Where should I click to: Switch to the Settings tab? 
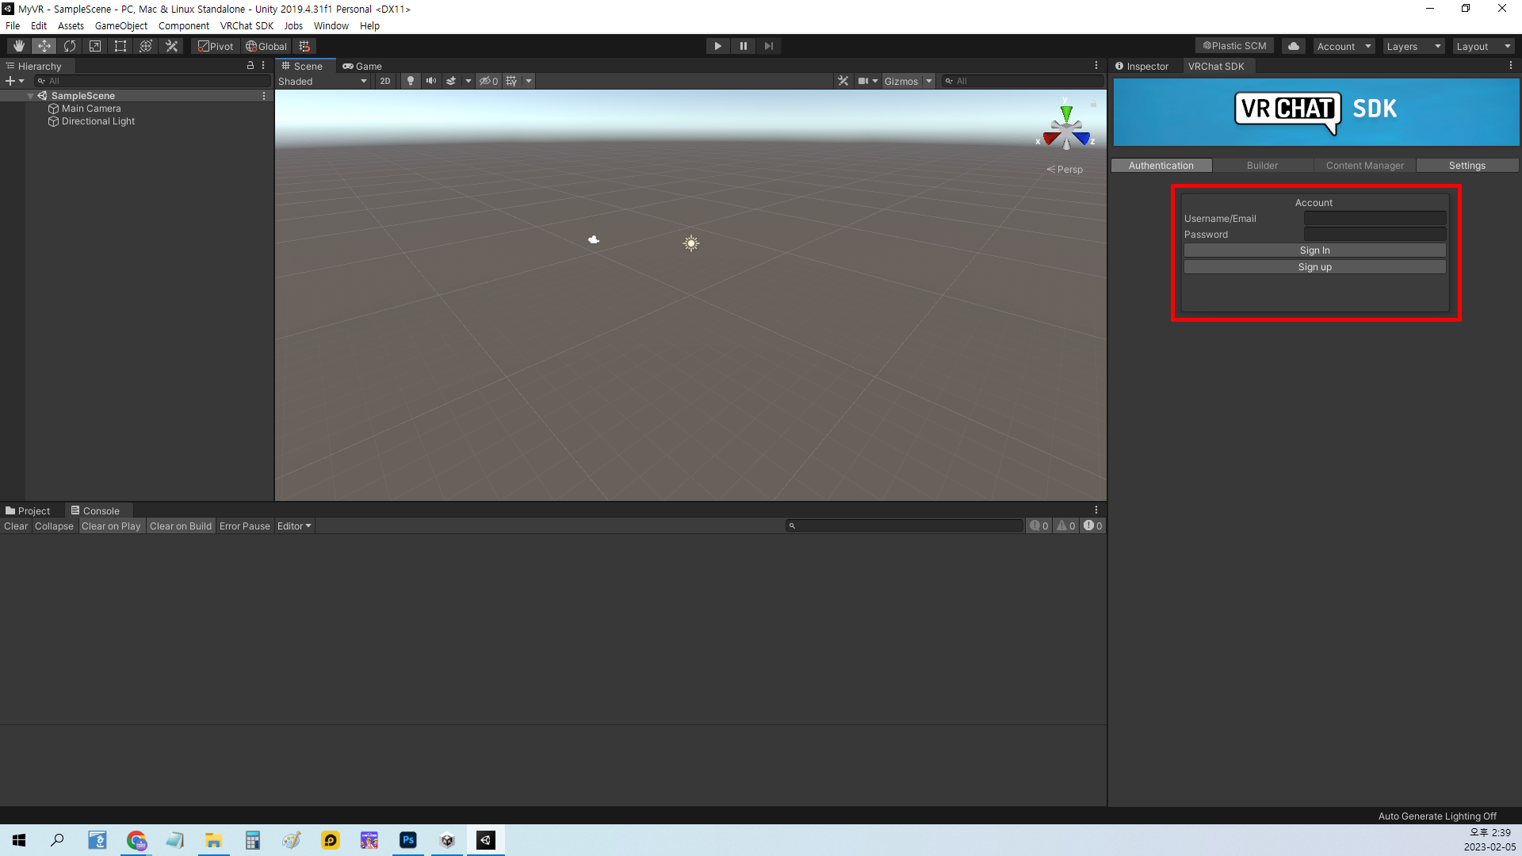[1467, 166]
